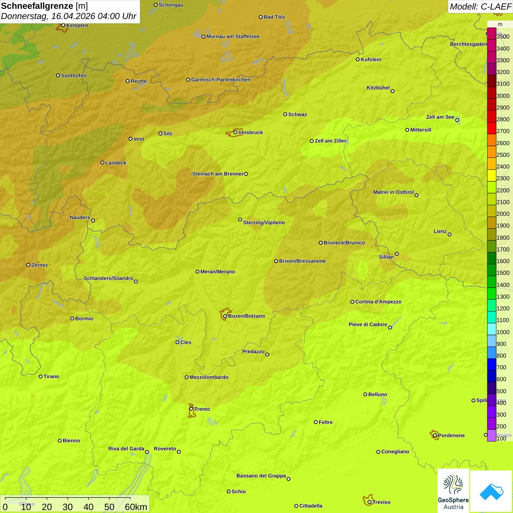Viewport: 513px width, 513px height.
Task: Click the Pordenone city marker dot
Action: [x=435, y=435]
